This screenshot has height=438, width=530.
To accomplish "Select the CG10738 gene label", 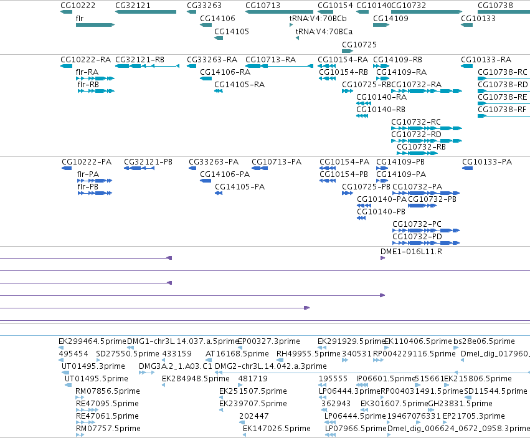I will (x=495, y=6).
